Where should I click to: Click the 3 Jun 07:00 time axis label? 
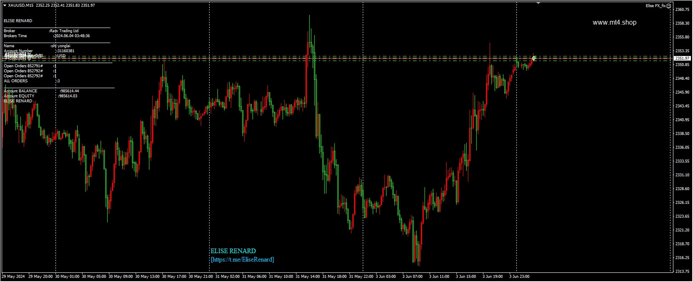click(412, 277)
